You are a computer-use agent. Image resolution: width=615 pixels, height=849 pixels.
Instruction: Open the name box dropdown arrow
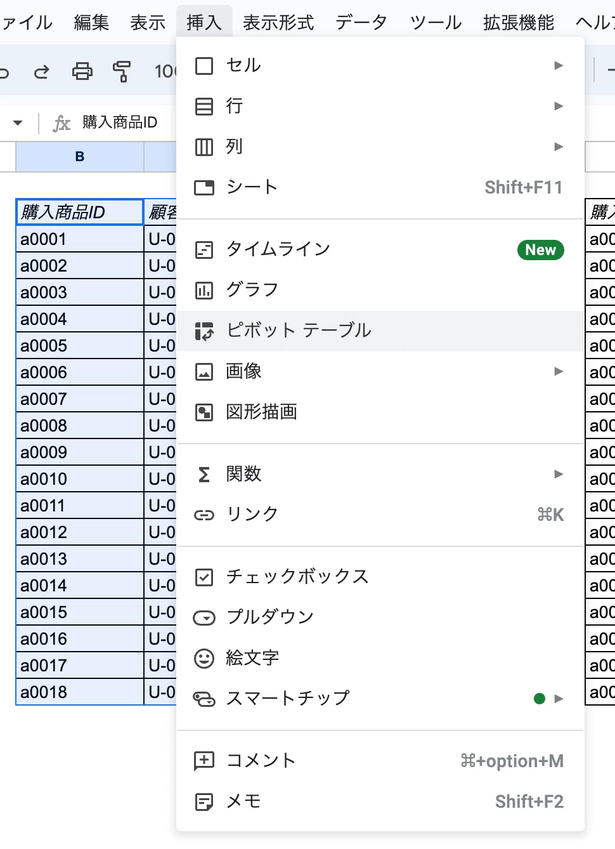point(18,123)
